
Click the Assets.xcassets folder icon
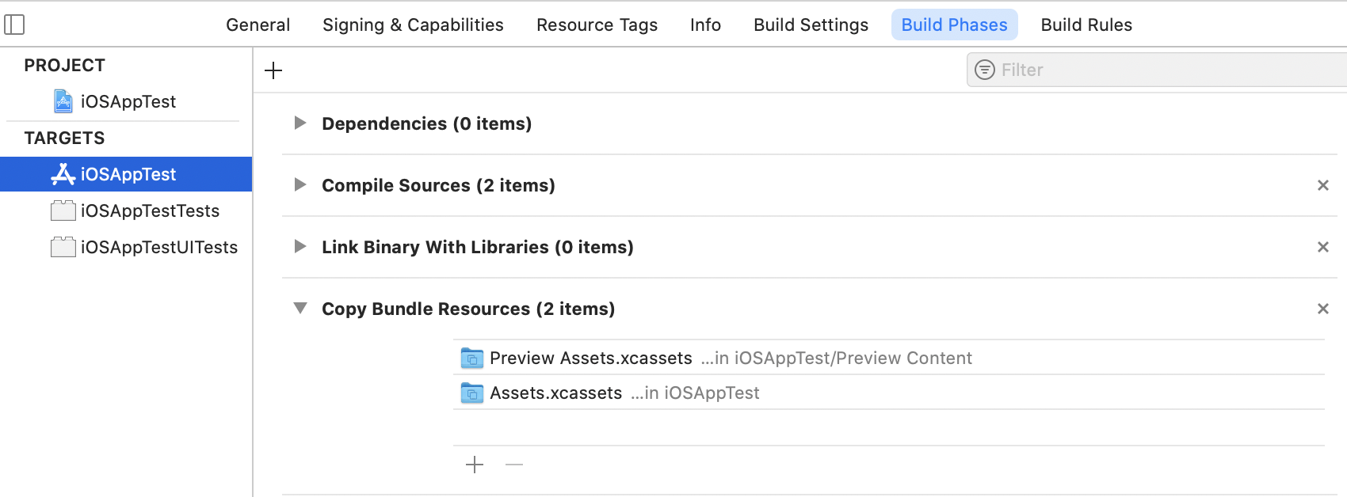(471, 393)
